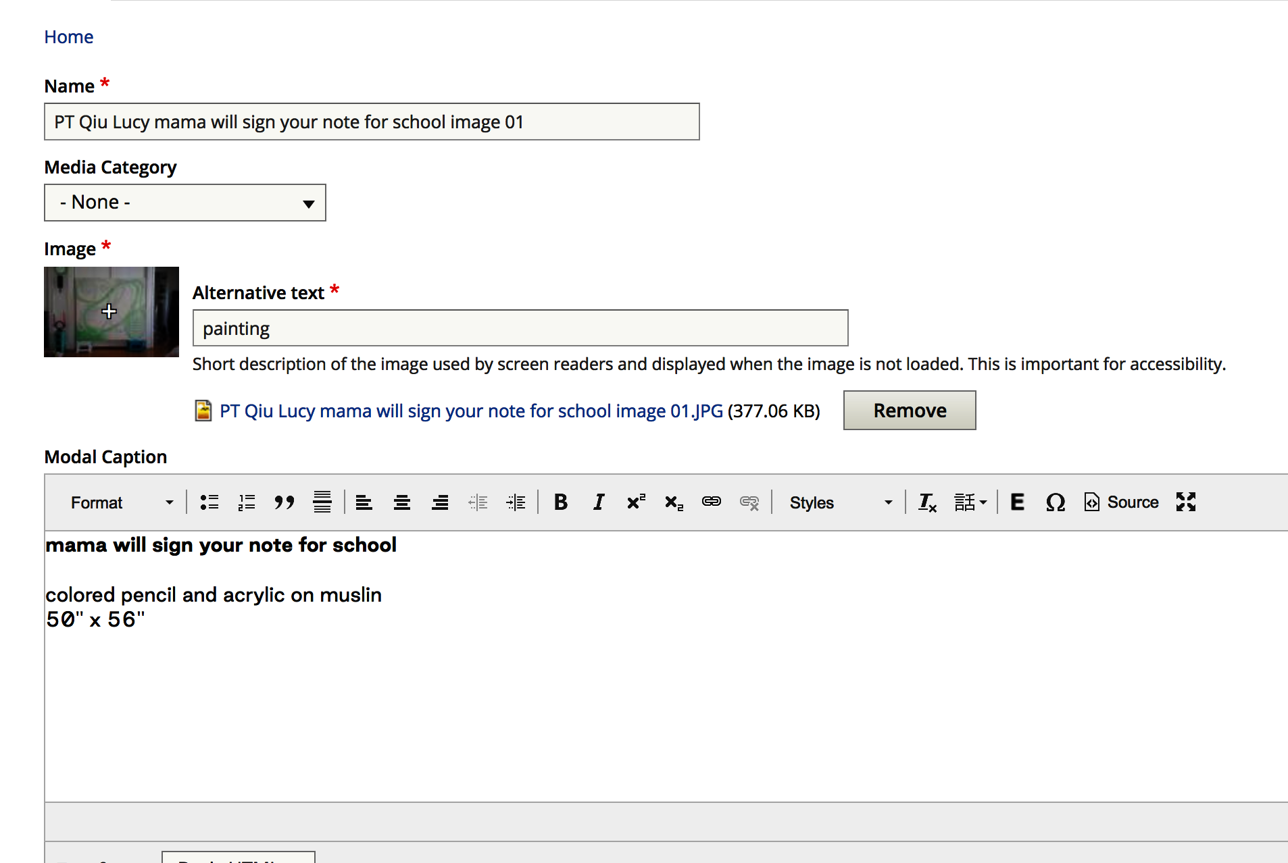
Task: Select the painting image thumbnail
Action: point(112,312)
